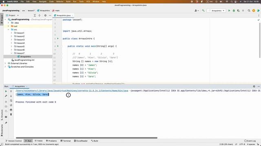This screenshot has width=261, height=146.
Task: Collapse the lesson7 package
Action: [x=11, y=53]
